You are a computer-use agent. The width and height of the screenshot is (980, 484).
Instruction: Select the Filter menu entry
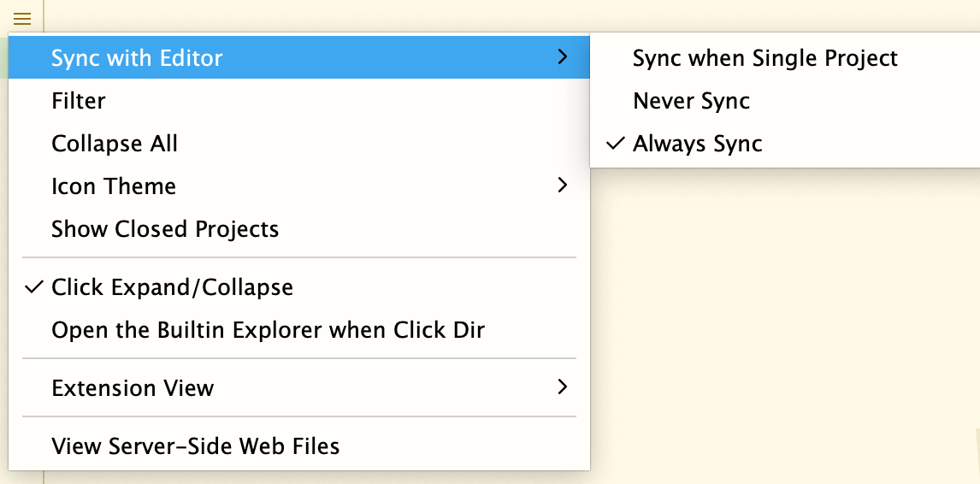click(x=299, y=101)
